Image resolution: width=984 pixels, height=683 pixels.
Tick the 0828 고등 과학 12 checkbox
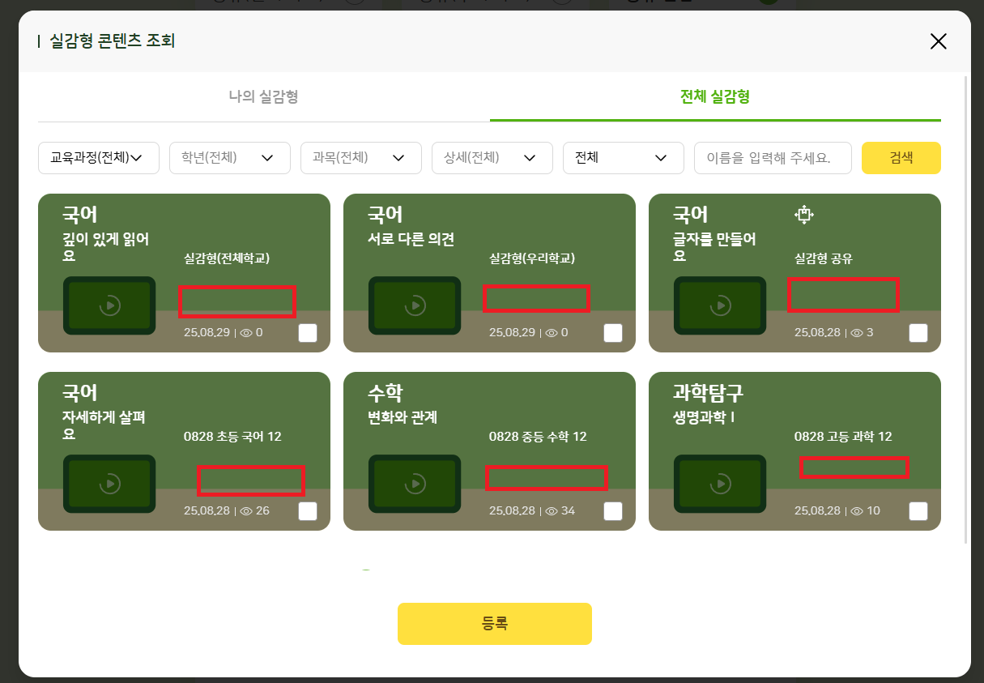pos(918,511)
